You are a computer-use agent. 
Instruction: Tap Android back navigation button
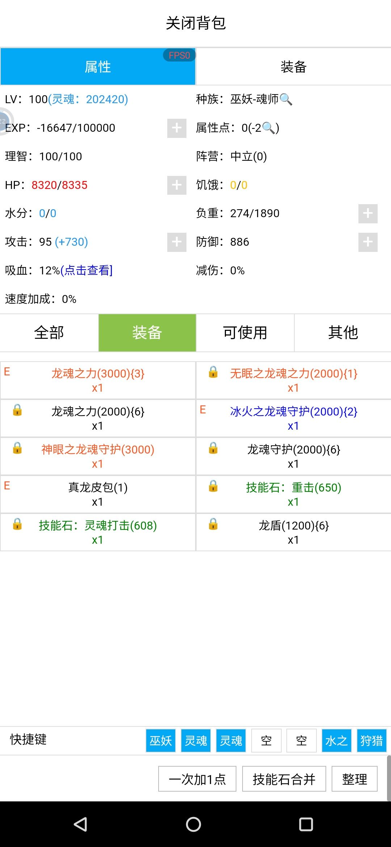point(80,824)
